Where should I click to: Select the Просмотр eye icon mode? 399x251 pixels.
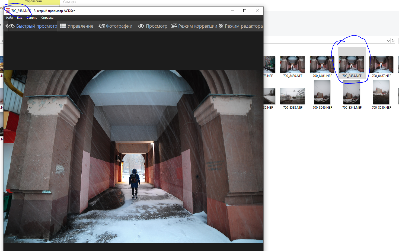(153, 26)
